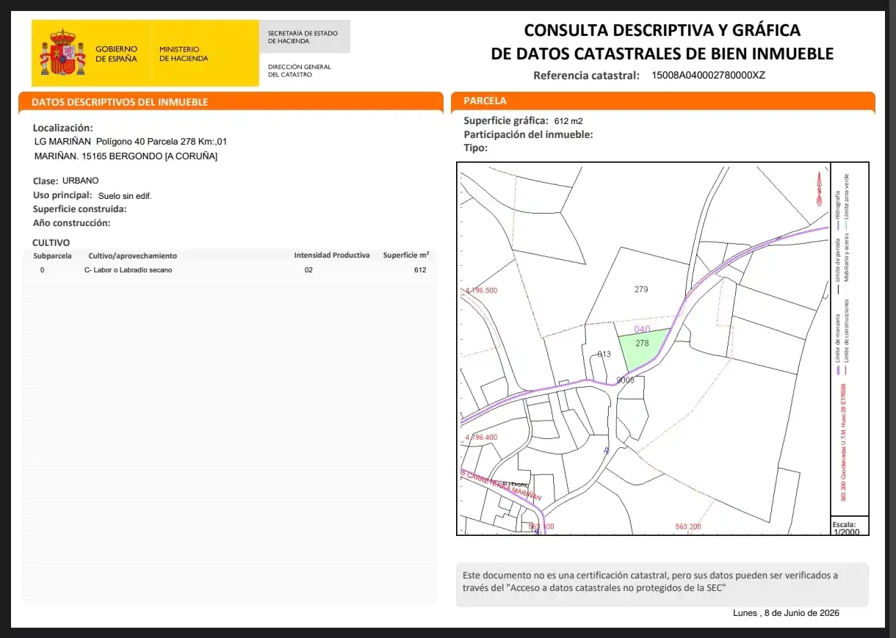Click the Subparcela column header
The height and width of the screenshot is (638, 896).
tap(52, 255)
